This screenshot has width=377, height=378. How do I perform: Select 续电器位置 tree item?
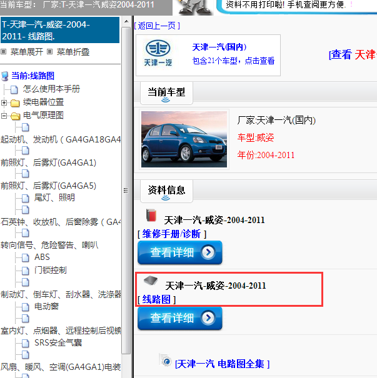click(43, 102)
